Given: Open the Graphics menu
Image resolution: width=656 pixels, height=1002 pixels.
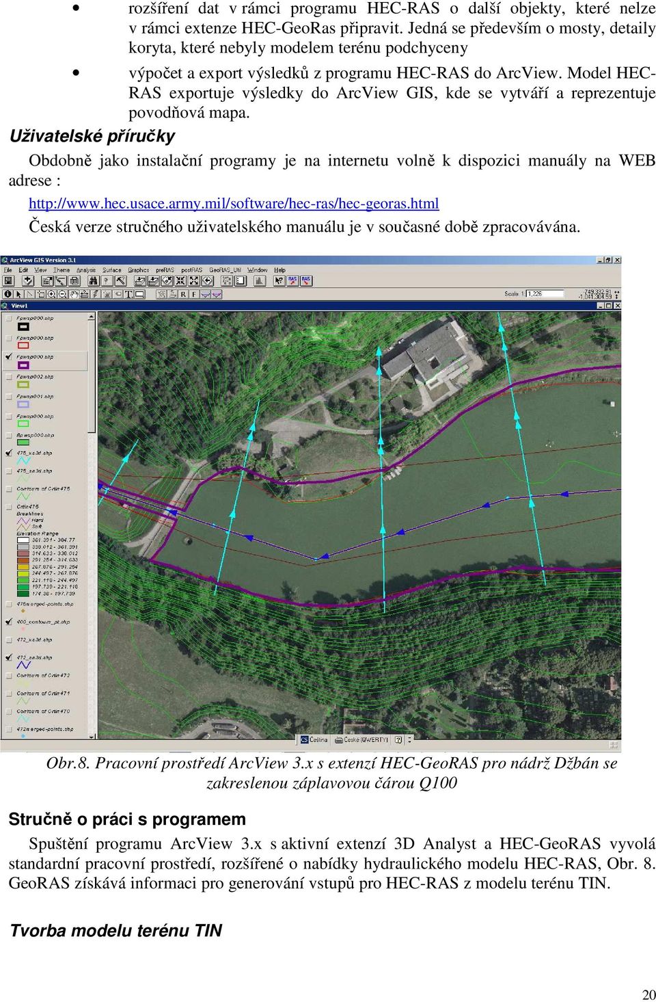Looking at the screenshot, I should point(139,270).
